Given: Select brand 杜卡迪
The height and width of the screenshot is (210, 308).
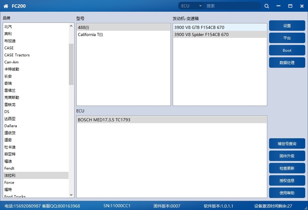Looking at the screenshot, I should (36, 147).
